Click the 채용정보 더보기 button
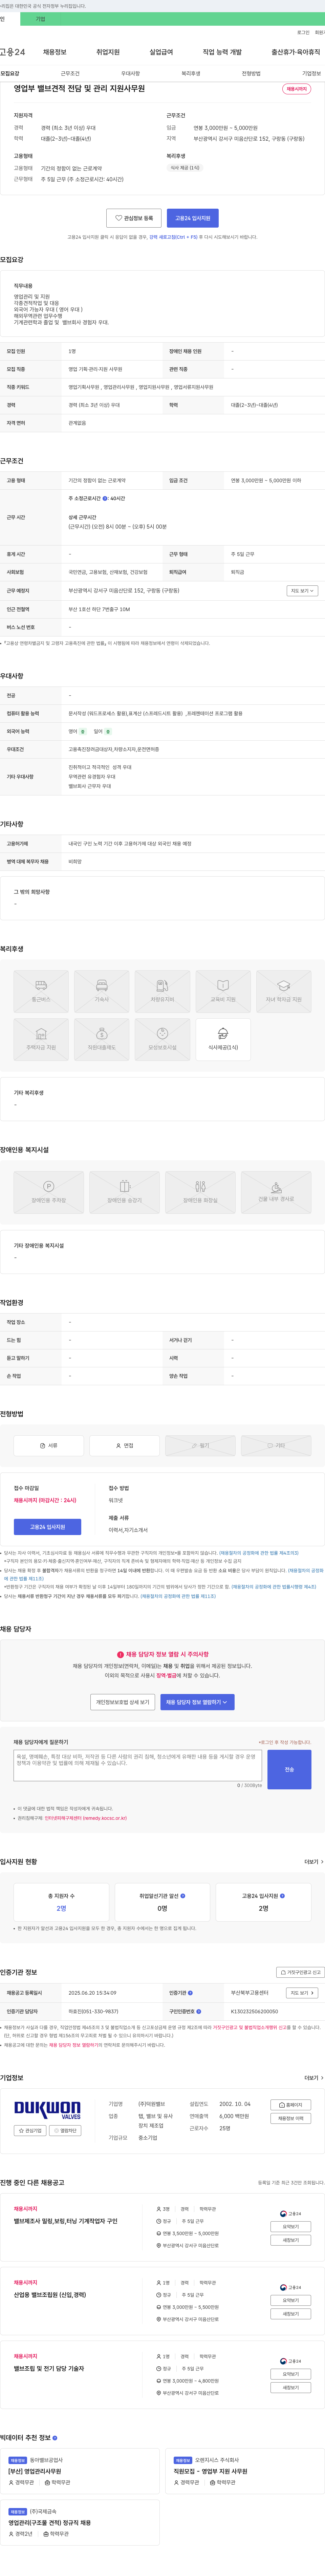 [x=291, y=2118]
